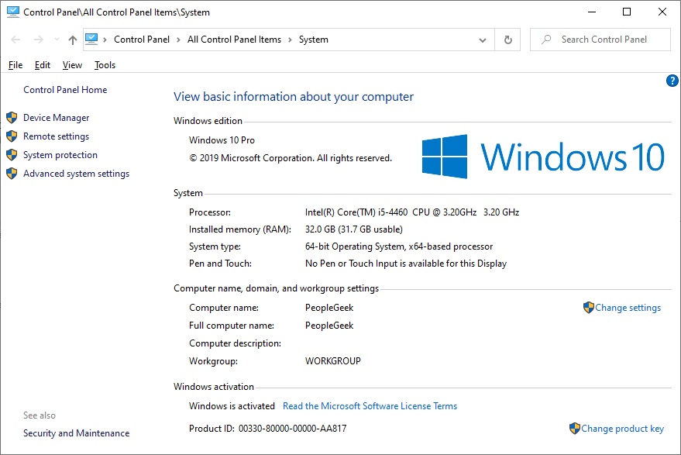The width and height of the screenshot is (681, 455).
Task: Select All Control Panel Items breadcrumb
Action: [234, 40]
